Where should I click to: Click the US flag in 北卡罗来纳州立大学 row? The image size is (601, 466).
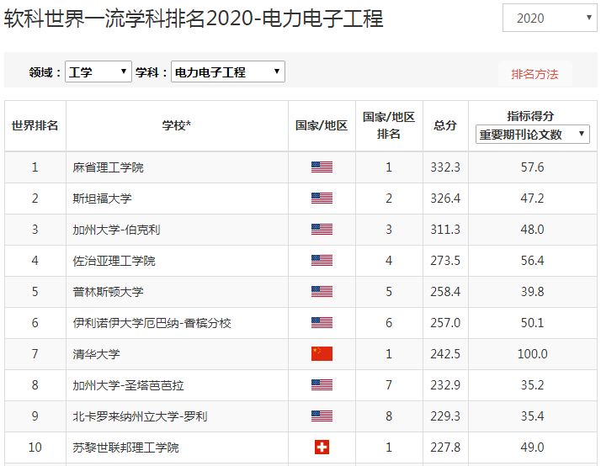[322, 416]
